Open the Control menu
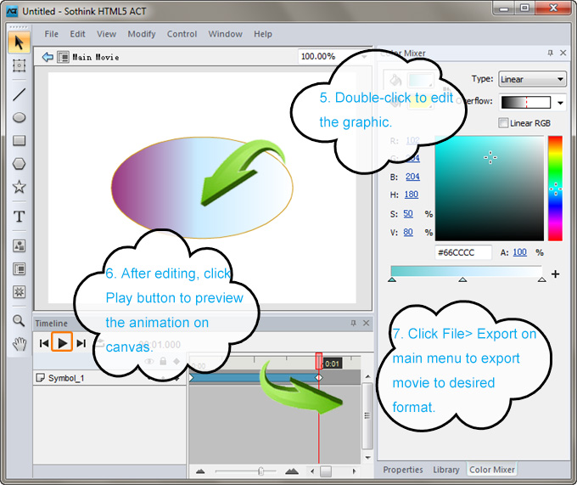 (182, 34)
